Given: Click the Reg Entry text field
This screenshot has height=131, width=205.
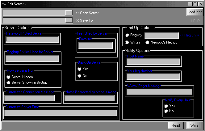Looking at the screenshot, I should click(x=161, y=36).
